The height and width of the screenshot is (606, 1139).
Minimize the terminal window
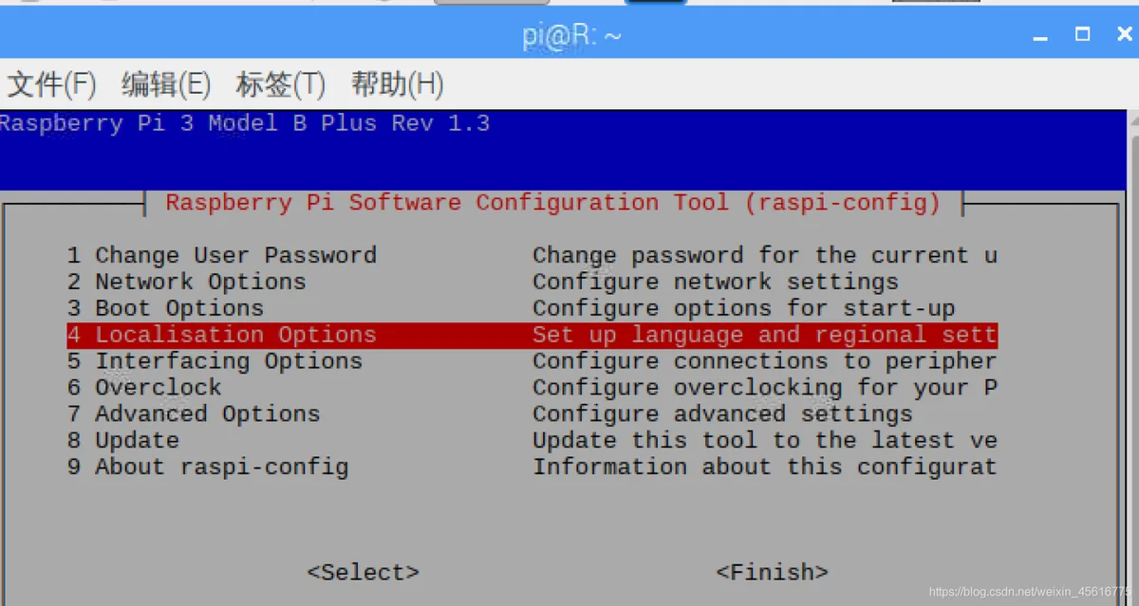click(x=1042, y=35)
